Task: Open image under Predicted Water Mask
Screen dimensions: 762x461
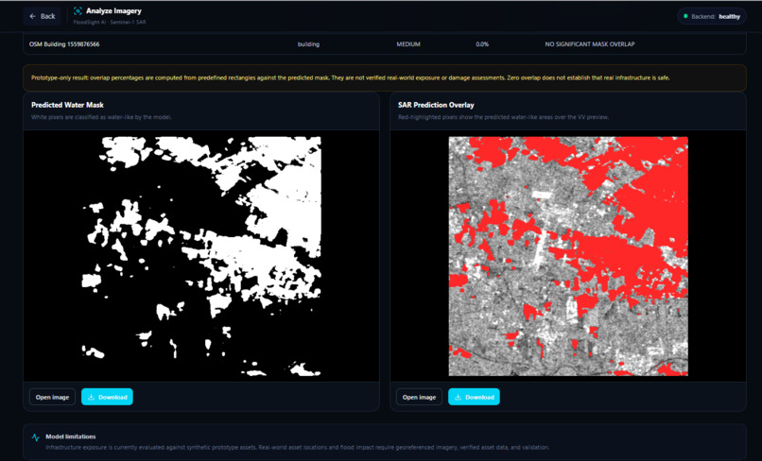Action: (52, 397)
